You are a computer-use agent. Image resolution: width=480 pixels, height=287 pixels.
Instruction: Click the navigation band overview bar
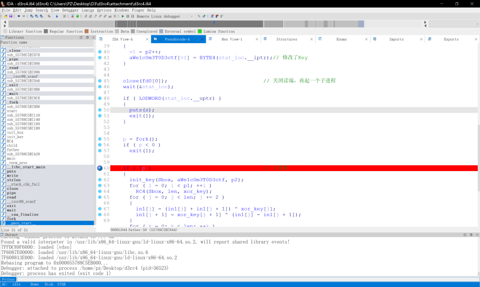(x=215, y=24)
